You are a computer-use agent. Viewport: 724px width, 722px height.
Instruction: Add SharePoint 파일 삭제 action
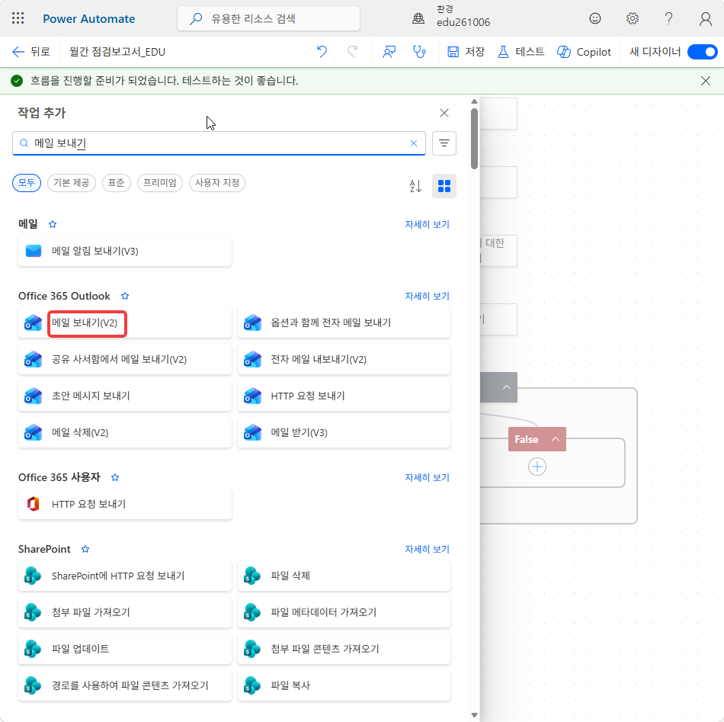pyautogui.click(x=344, y=576)
